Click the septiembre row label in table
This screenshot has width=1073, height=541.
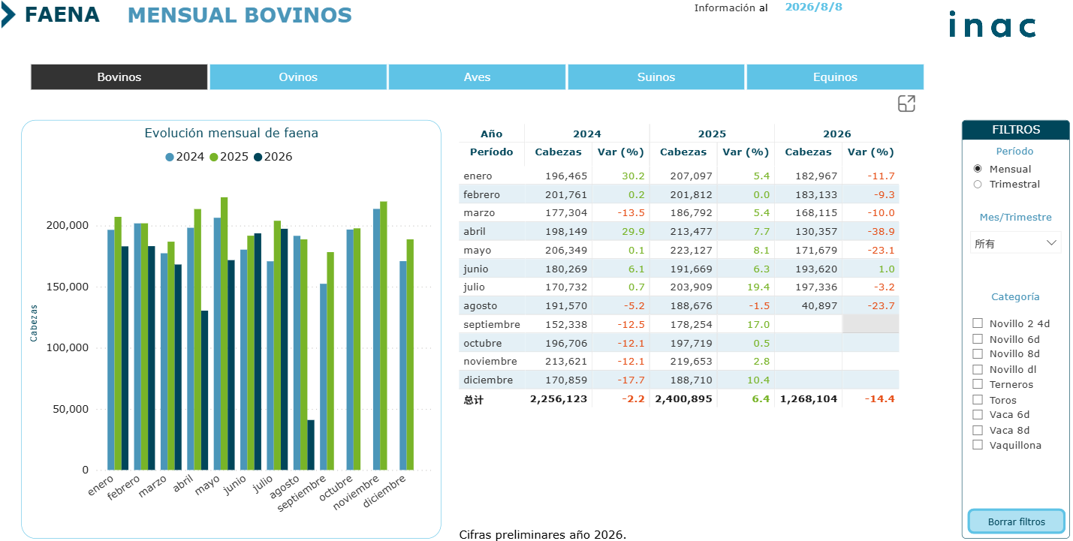tap(492, 324)
